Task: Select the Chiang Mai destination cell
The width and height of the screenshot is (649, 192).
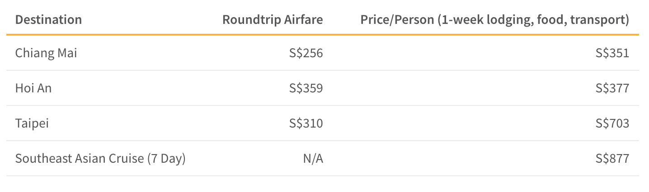Action: click(46, 53)
